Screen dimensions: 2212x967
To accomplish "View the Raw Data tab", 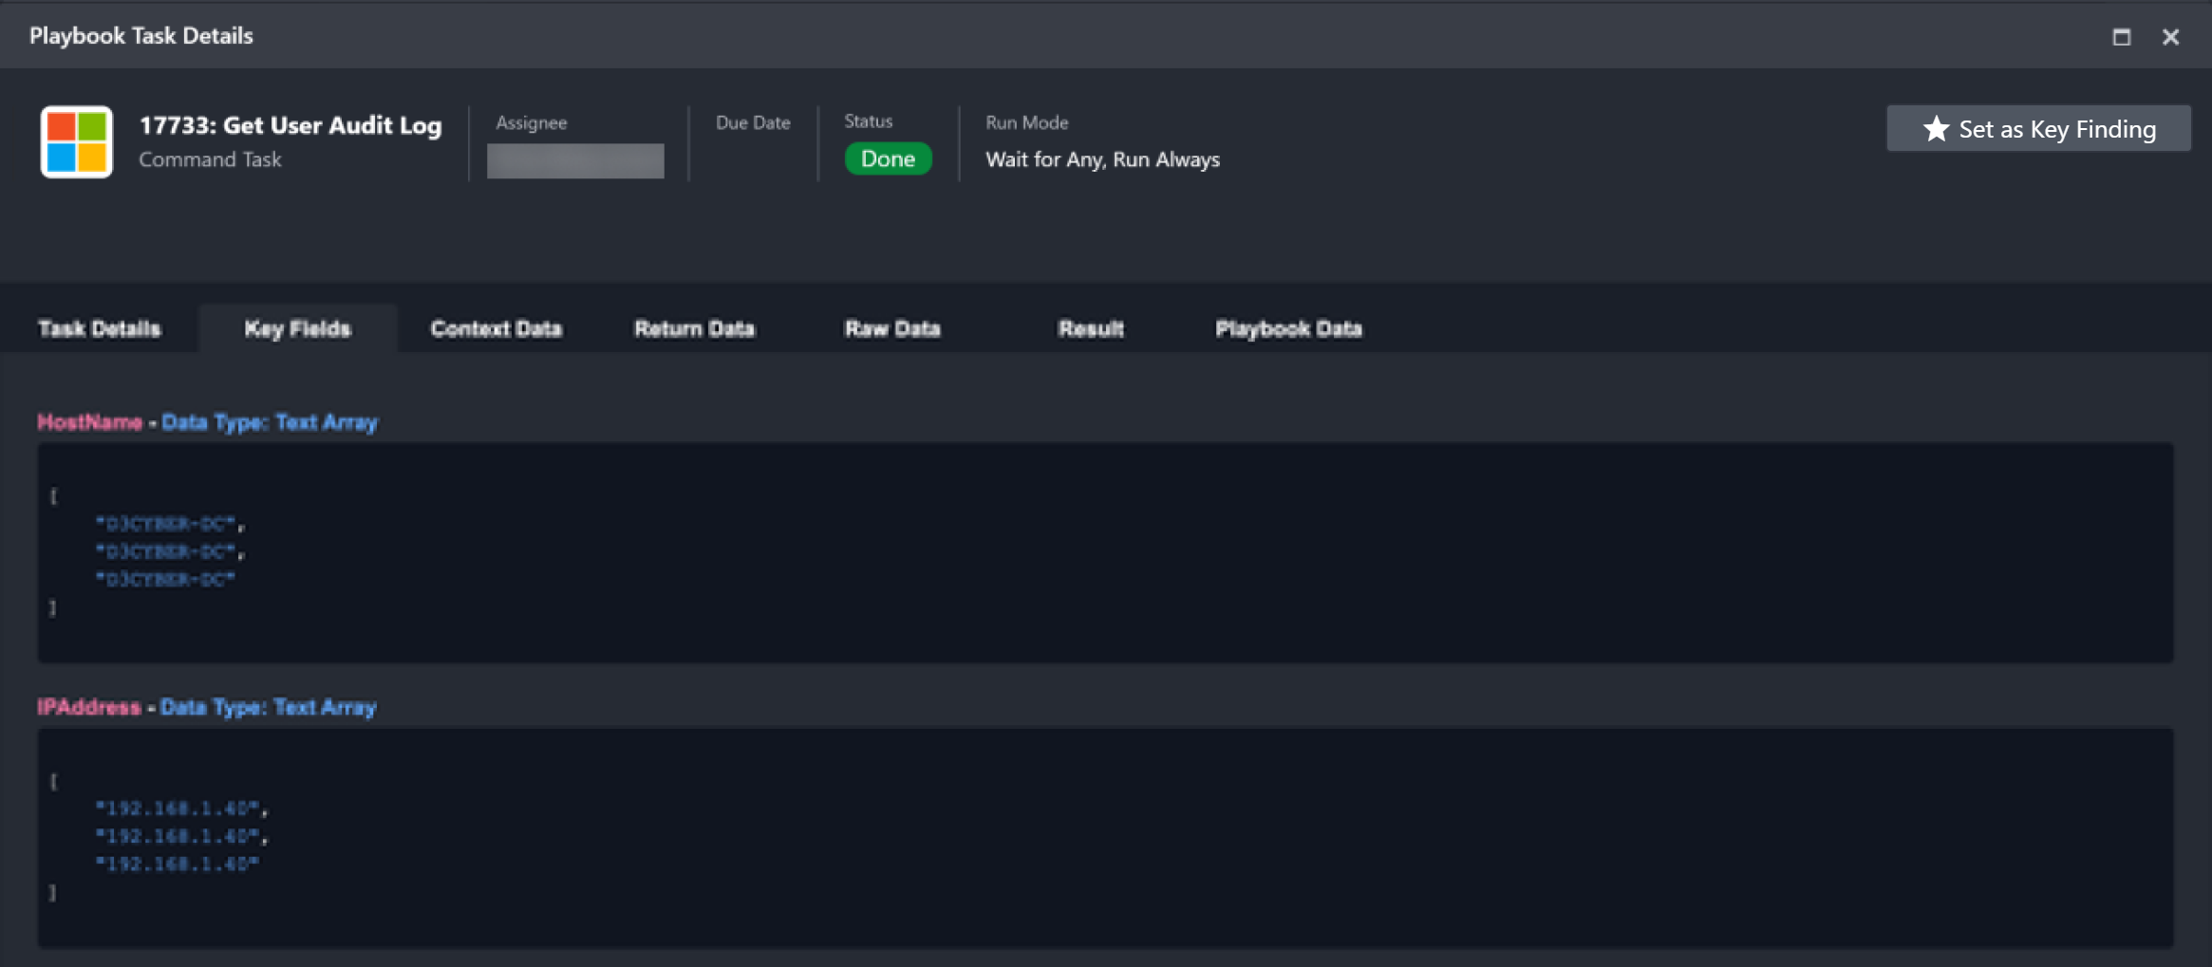I will (892, 329).
